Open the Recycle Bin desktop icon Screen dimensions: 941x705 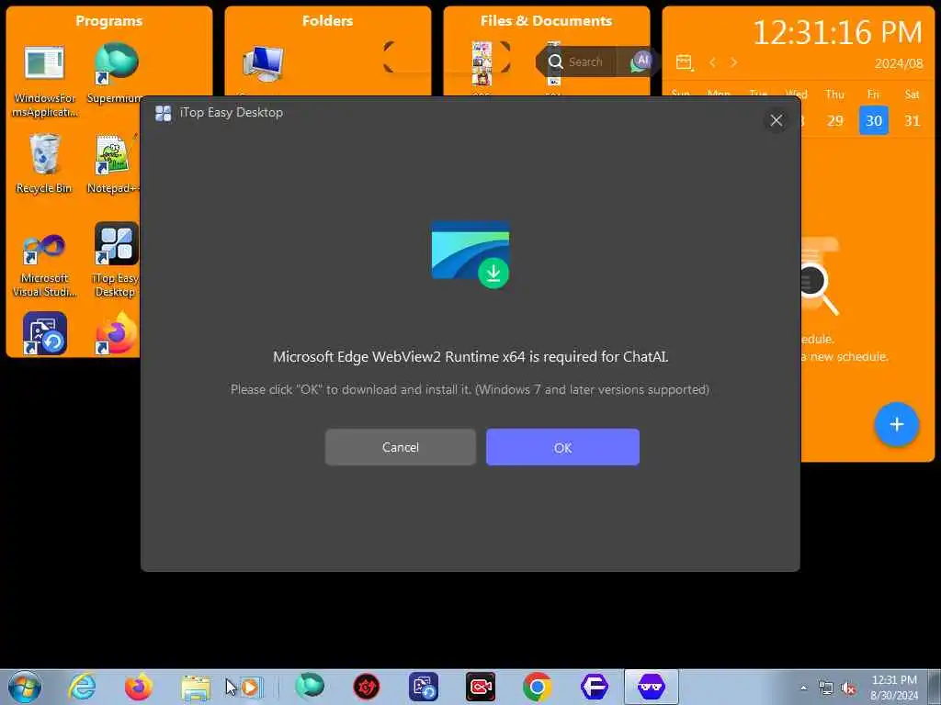click(x=44, y=163)
